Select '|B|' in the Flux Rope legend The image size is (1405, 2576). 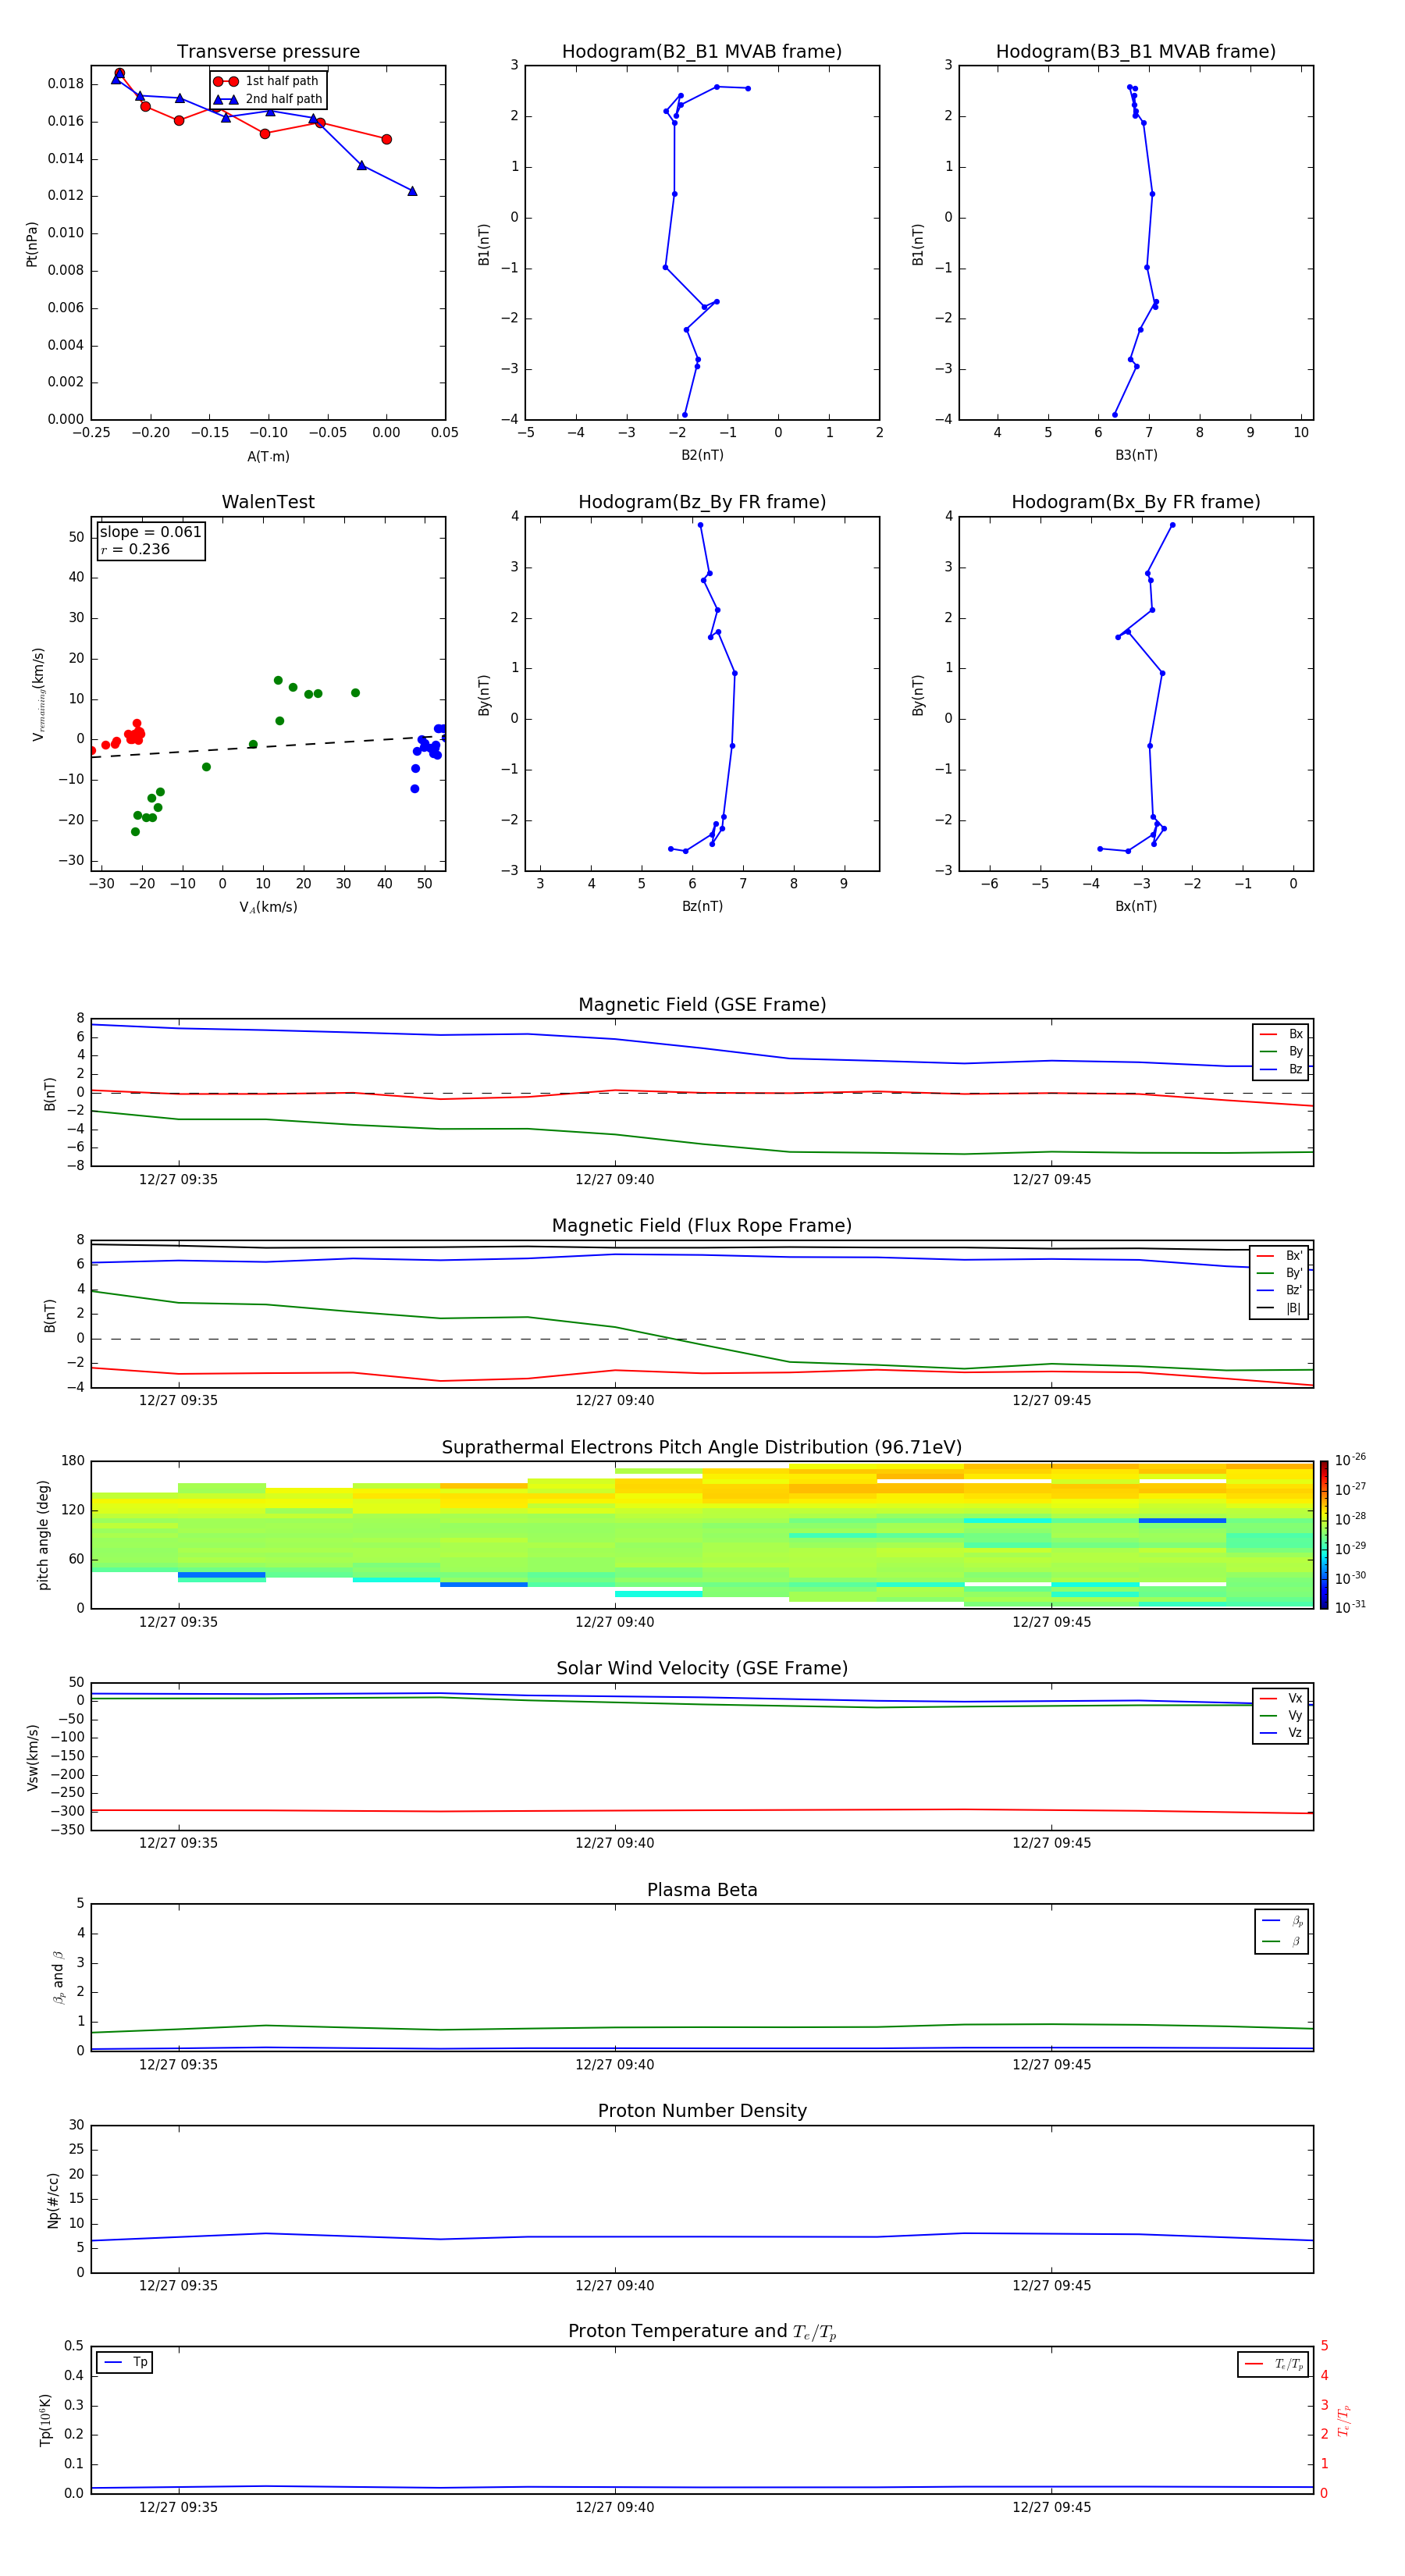coord(1280,1308)
